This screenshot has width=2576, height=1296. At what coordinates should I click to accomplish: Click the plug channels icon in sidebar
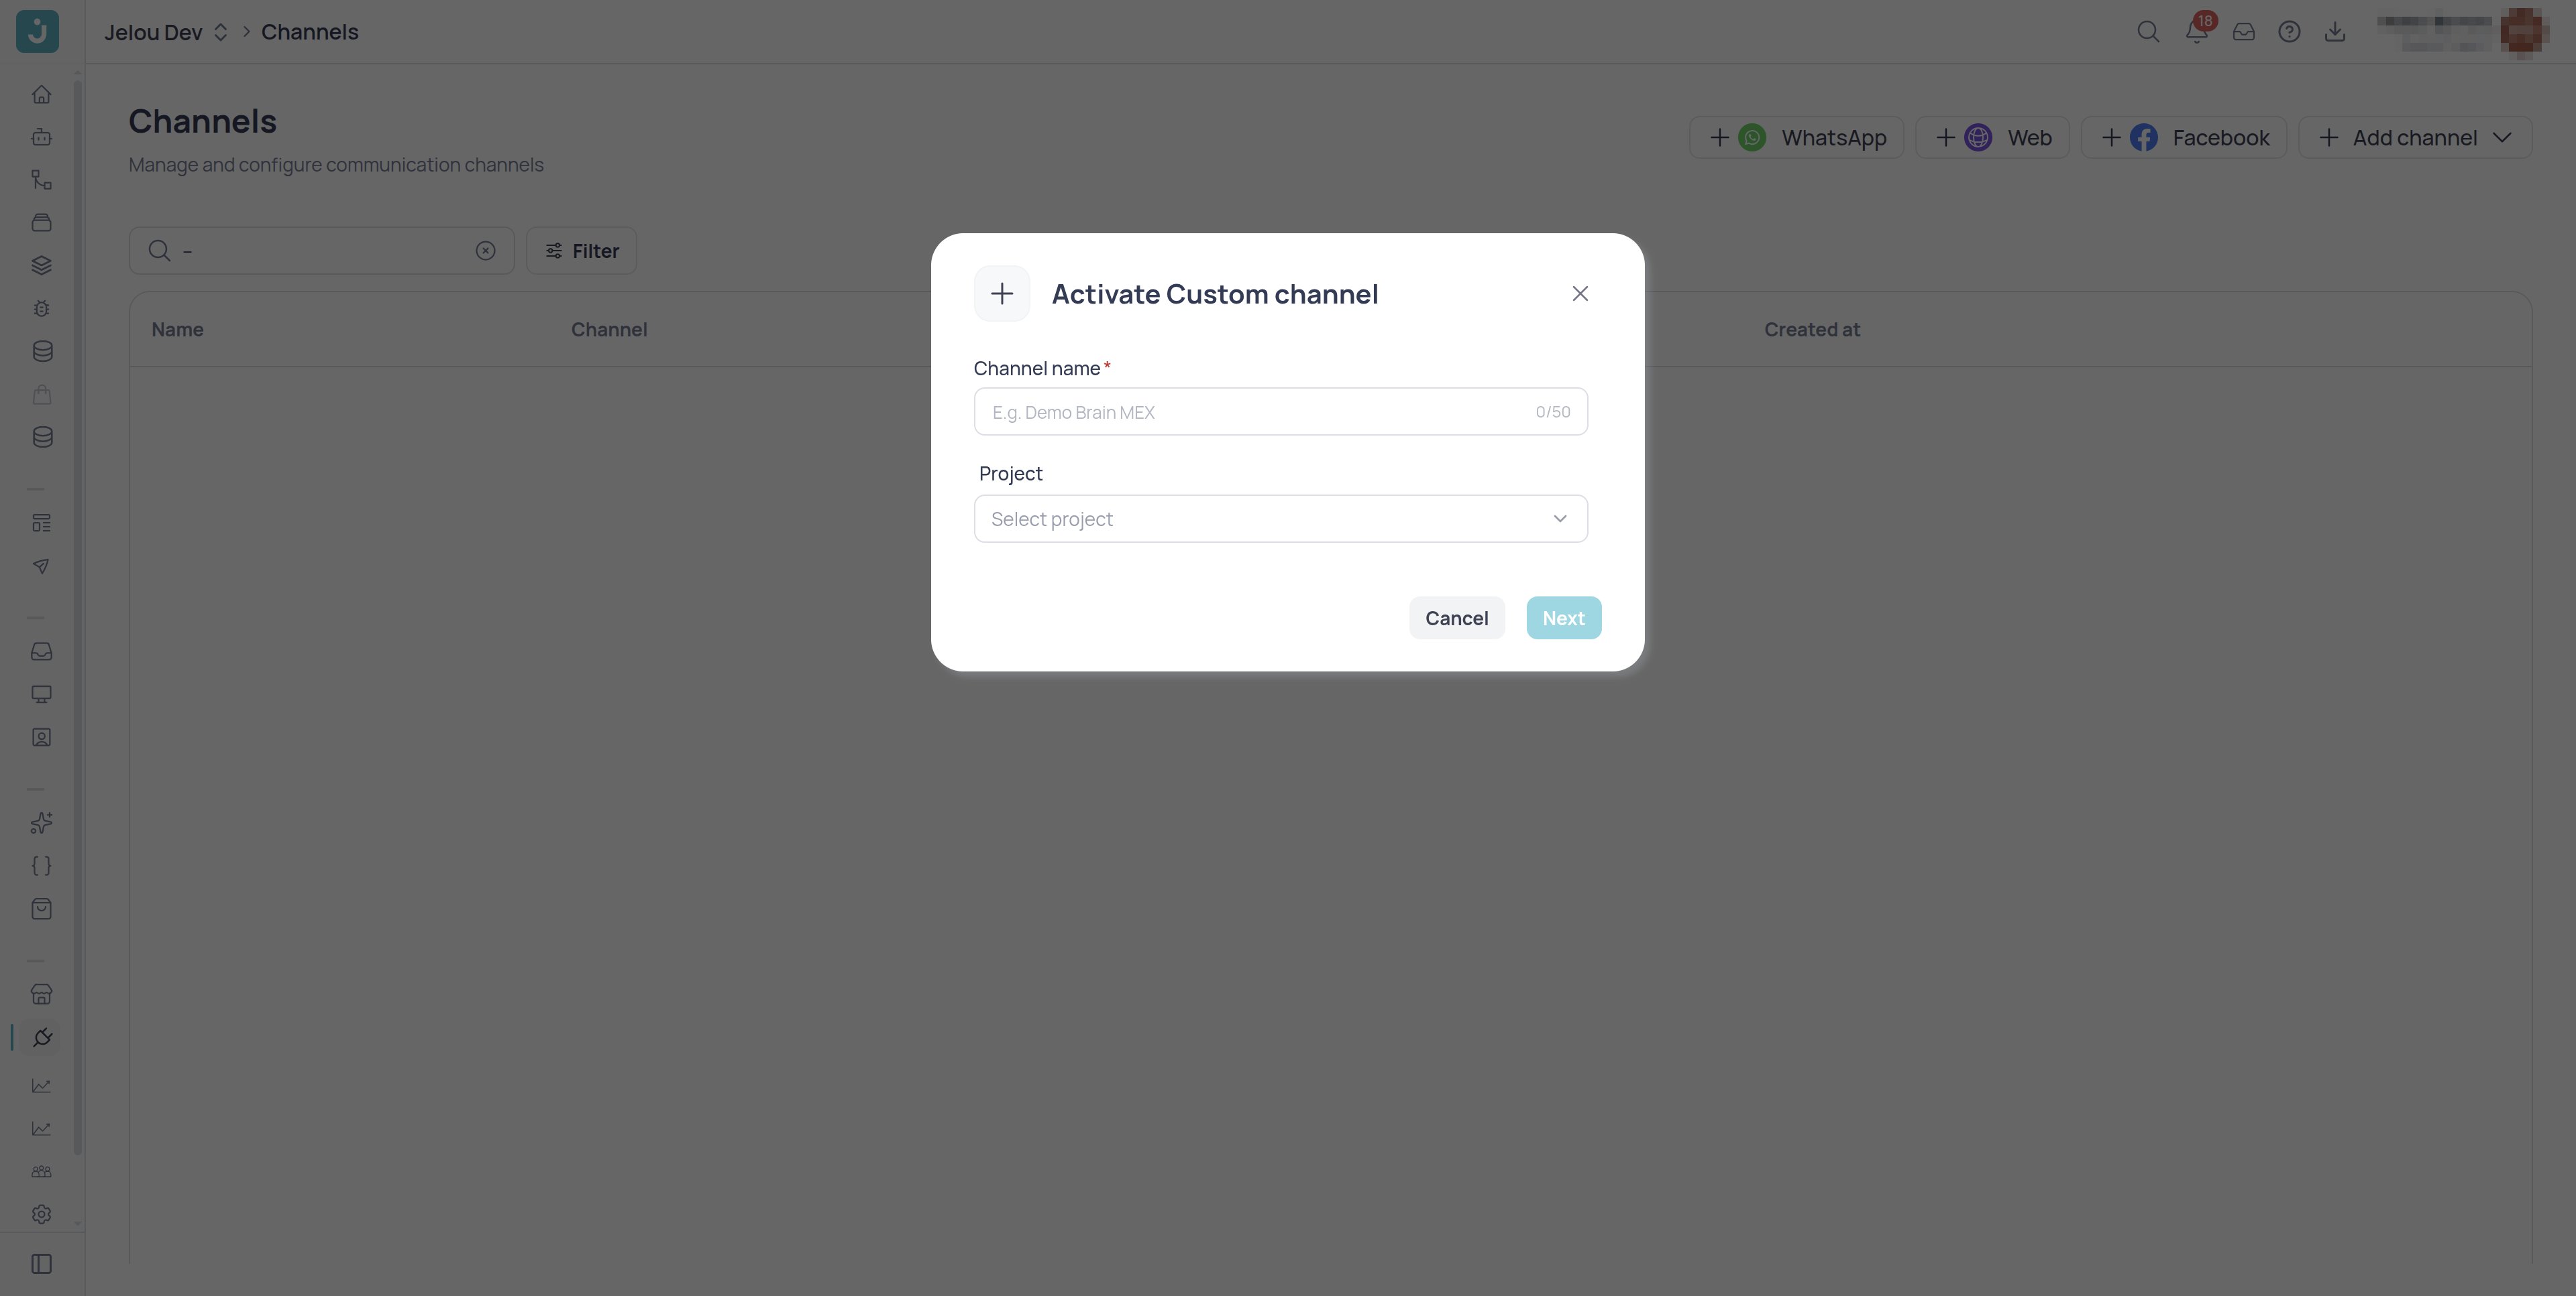coord(41,1037)
